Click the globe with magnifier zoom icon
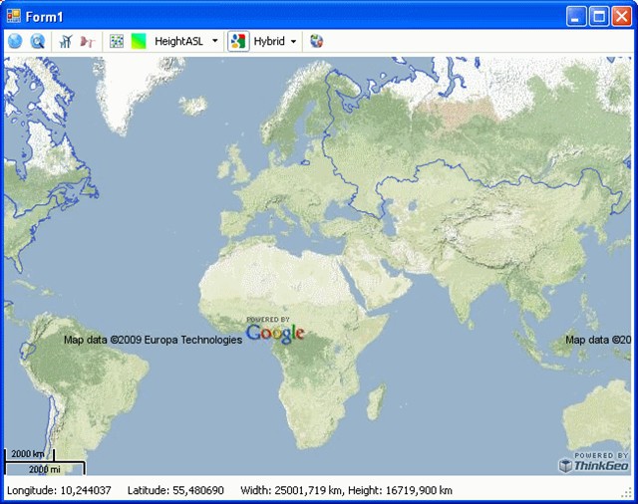 click(x=38, y=41)
